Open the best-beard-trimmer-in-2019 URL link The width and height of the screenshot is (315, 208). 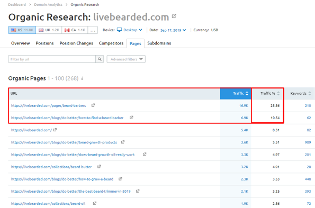click(x=71, y=191)
